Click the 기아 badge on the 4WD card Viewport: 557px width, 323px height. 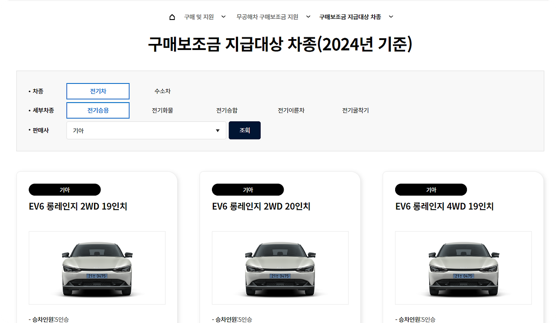431,190
